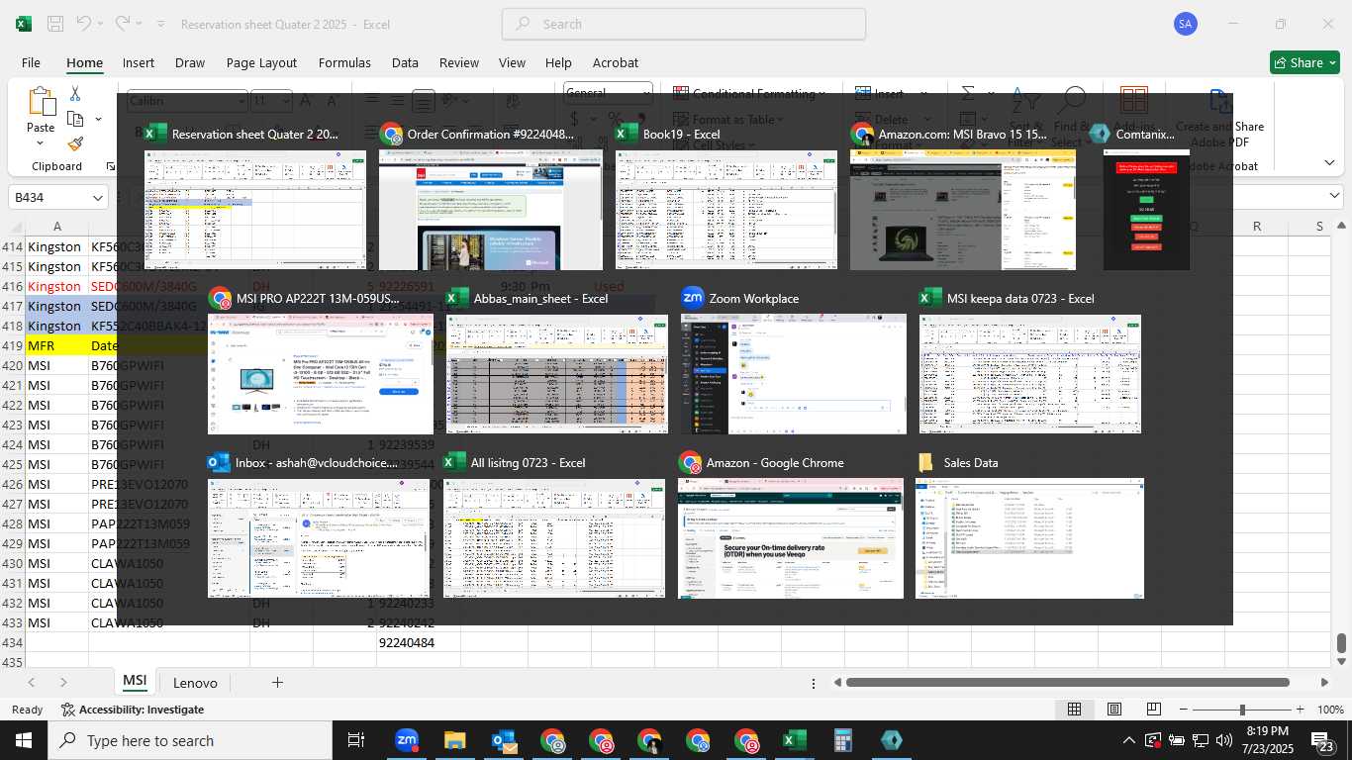This screenshot has height=760, width=1352.
Task: Switch to All lisitng 0723 Excel thumbnail
Action: [554, 538]
